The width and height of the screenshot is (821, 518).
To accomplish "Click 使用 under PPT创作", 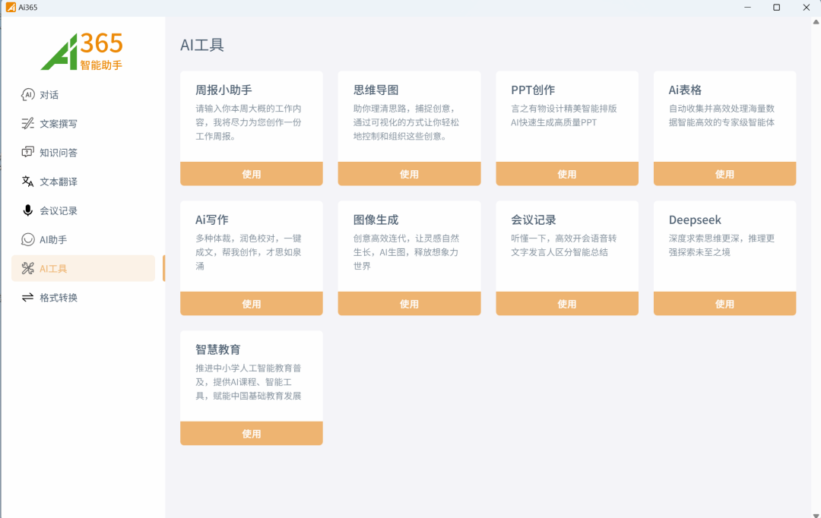I will click(x=566, y=173).
